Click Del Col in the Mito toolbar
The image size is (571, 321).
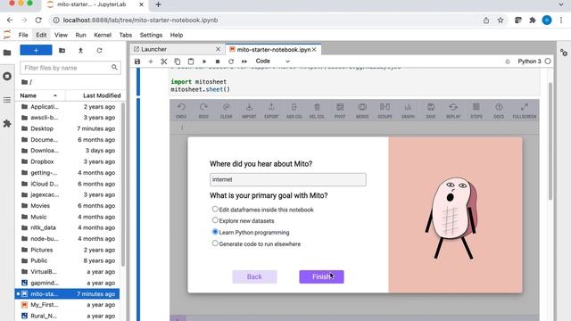coord(317,111)
